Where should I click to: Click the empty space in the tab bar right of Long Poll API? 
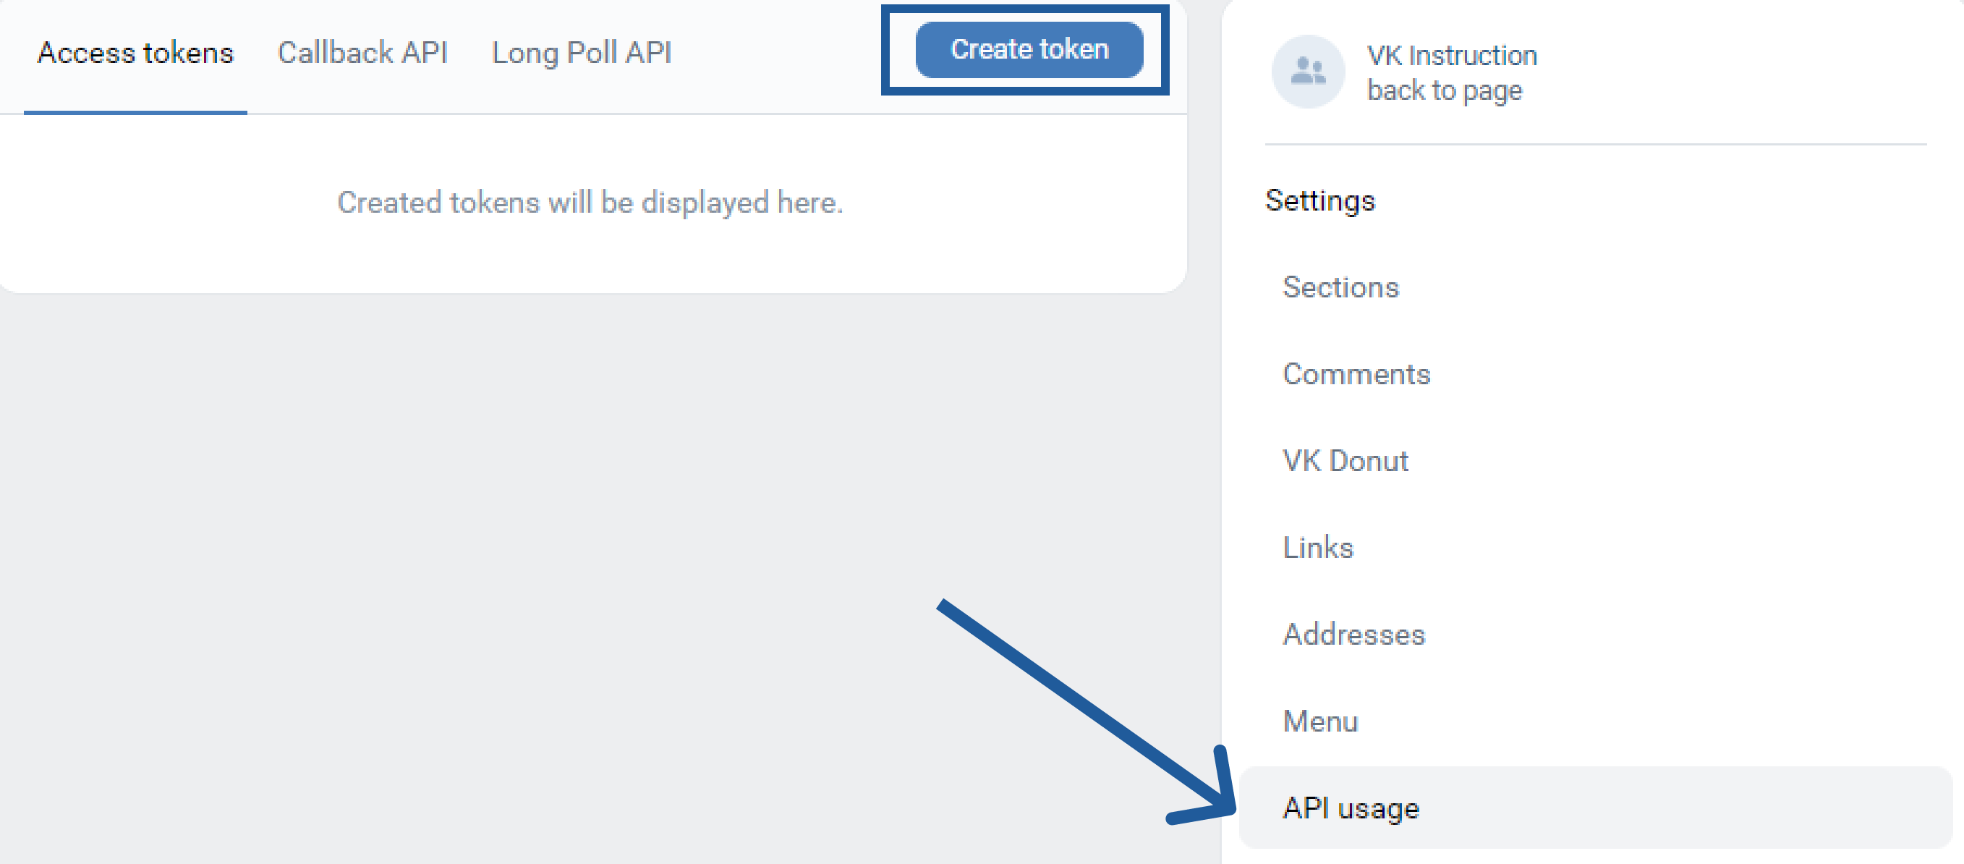[x=776, y=54]
